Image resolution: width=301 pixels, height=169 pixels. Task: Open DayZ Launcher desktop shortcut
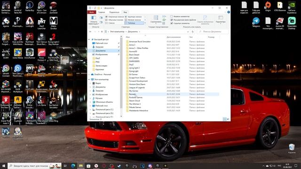tap(41, 23)
